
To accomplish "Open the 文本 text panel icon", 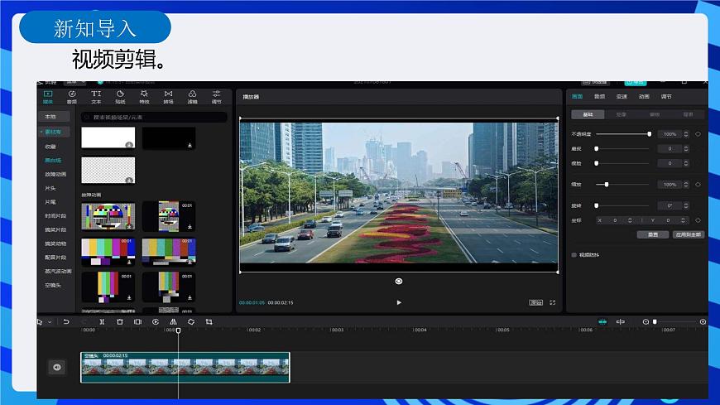I will [x=96, y=97].
